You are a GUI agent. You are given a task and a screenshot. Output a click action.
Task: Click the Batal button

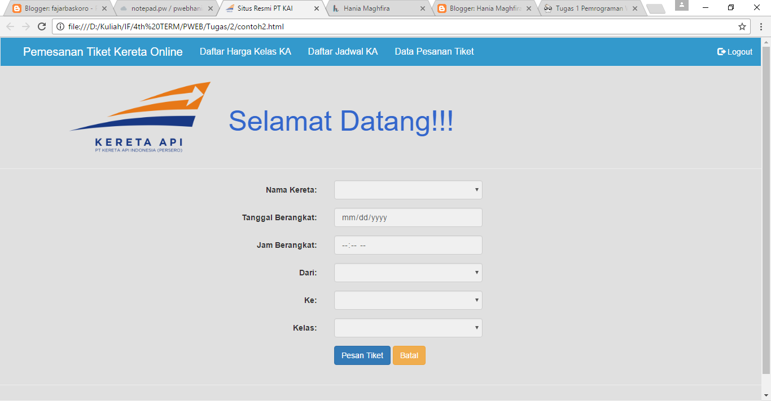click(x=409, y=355)
